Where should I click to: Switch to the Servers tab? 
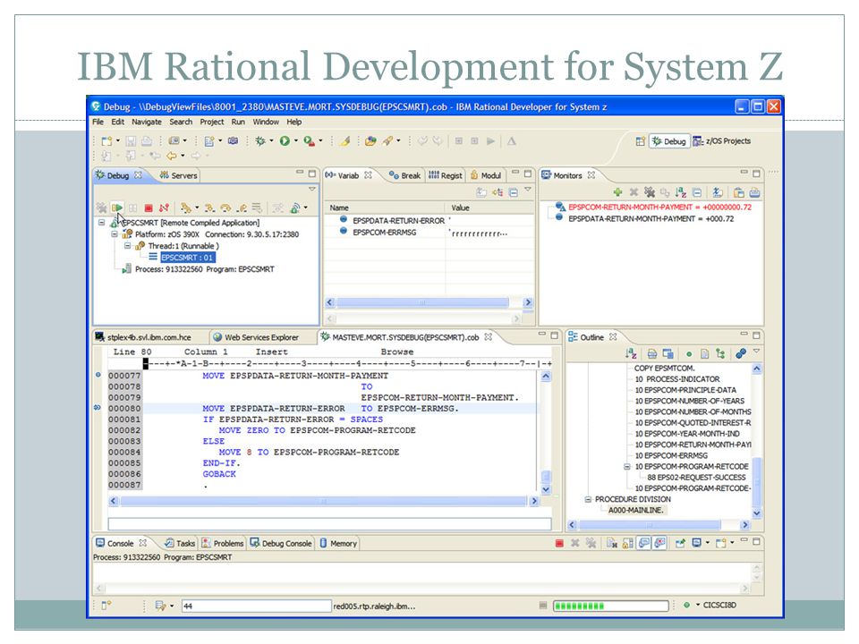point(178,175)
